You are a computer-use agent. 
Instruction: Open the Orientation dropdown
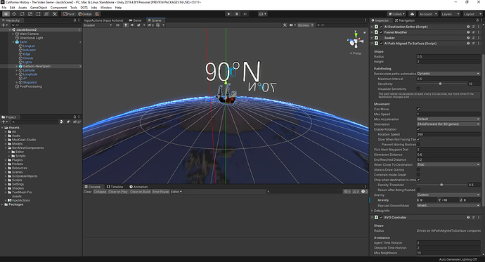448,124
